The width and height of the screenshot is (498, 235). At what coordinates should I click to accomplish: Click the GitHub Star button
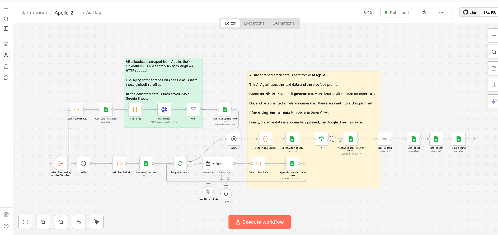[470, 12]
